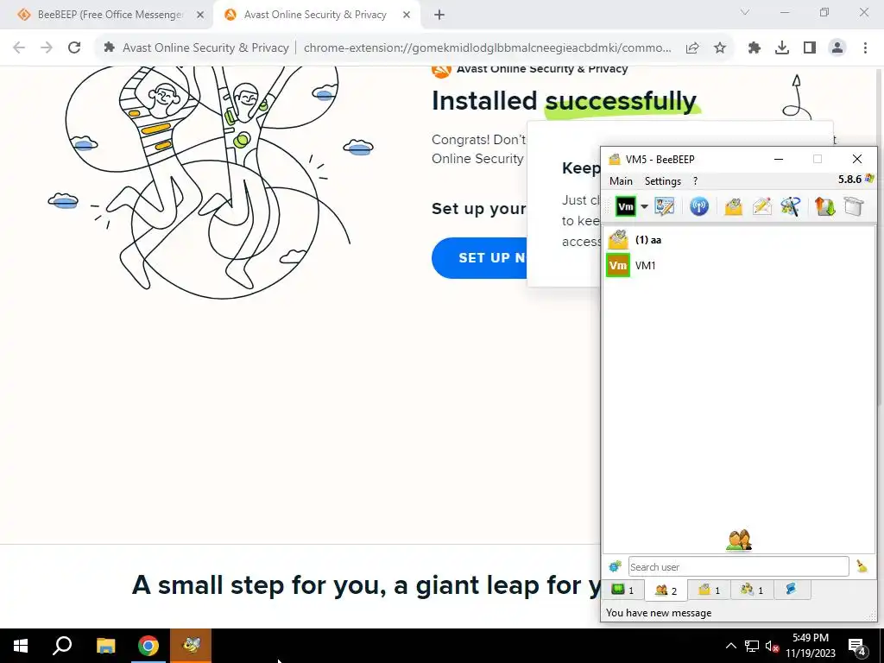
Task: Open the Settings menu in BeeBEEP
Action: [662, 181]
